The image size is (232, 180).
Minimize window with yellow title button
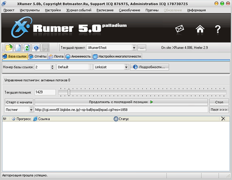[216, 4]
